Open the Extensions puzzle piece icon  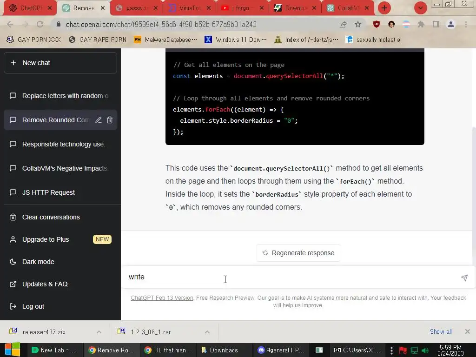(421, 24)
